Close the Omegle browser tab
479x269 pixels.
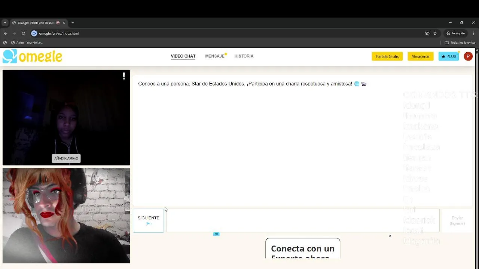pos(64,23)
